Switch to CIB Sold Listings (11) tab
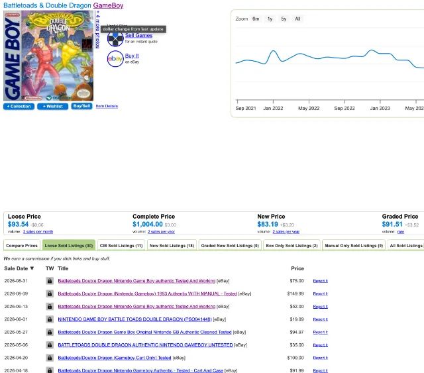This screenshot has height=373, width=424. coord(121,245)
